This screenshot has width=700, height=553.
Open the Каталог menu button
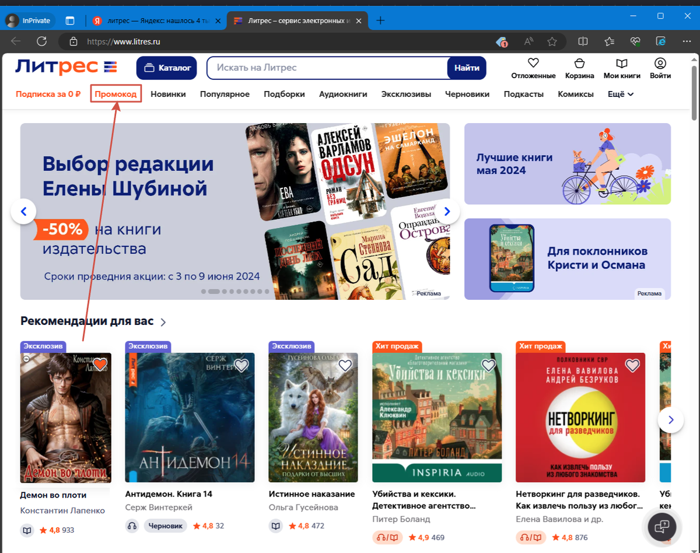click(x=167, y=68)
